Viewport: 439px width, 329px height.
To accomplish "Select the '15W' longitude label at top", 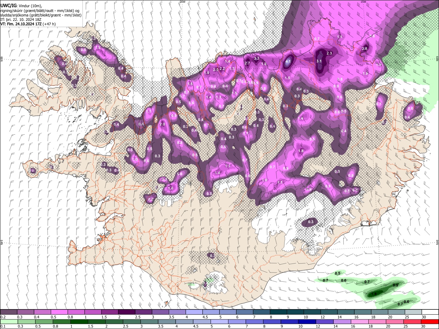I will click(363, 2).
